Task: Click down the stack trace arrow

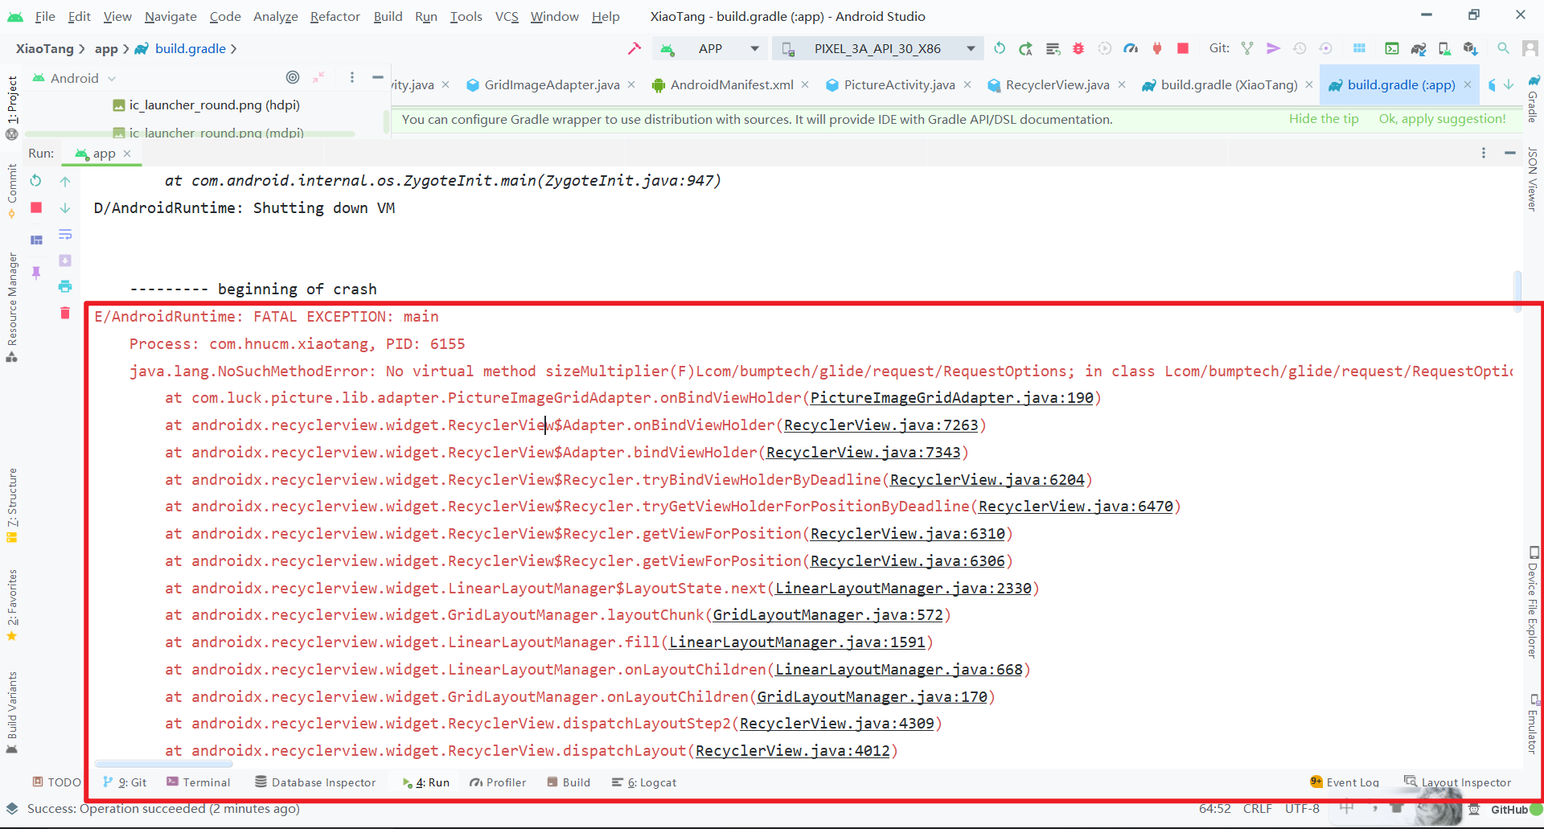Action: click(x=65, y=207)
